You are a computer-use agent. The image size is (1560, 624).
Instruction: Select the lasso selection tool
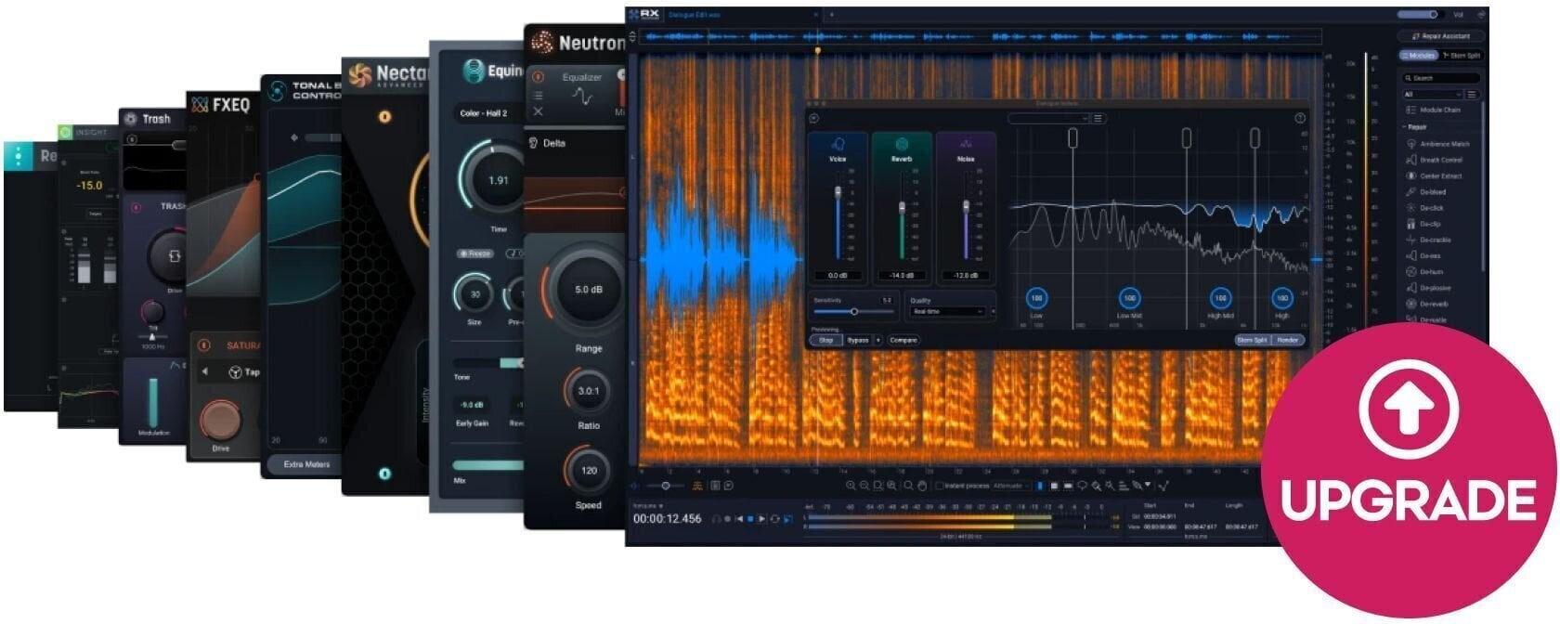click(x=1082, y=486)
